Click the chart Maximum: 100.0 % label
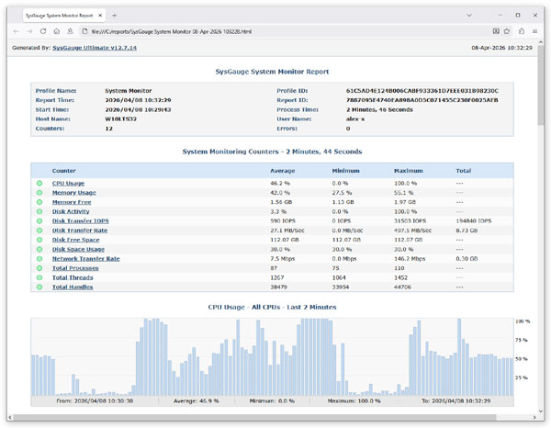The width and height of the screenshot is (551, 428). (x=354, y=401)
